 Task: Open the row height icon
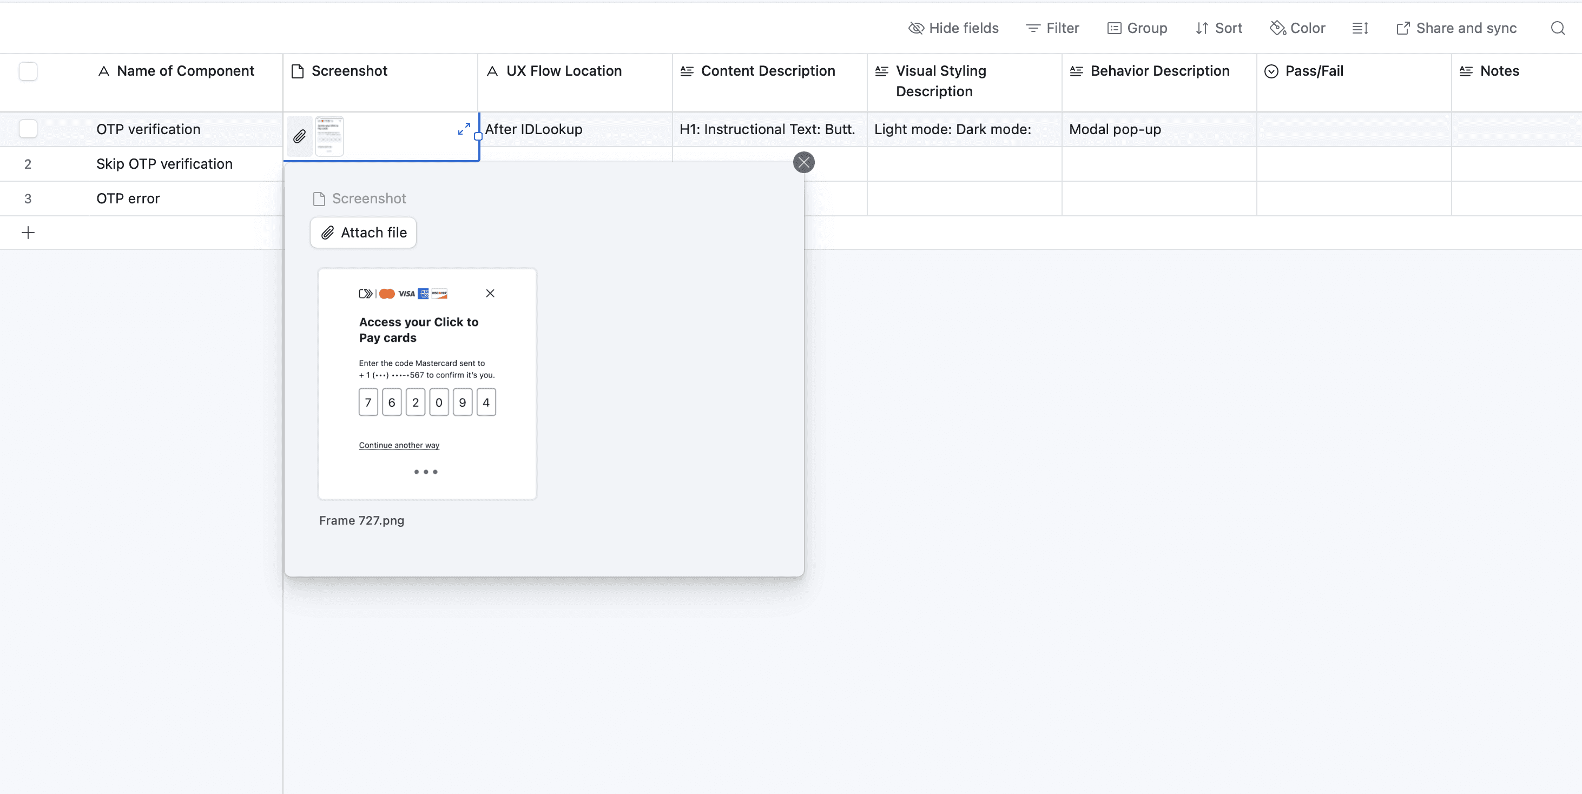(x=1360, y=28)
